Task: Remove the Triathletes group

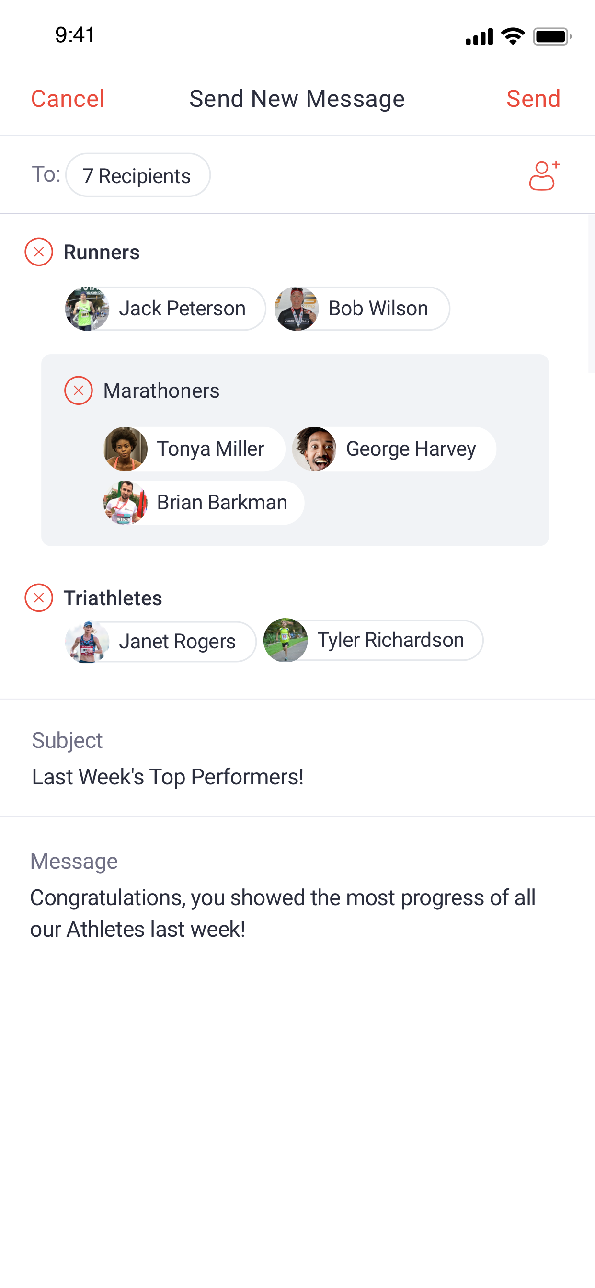Action: tap(39, 598)
